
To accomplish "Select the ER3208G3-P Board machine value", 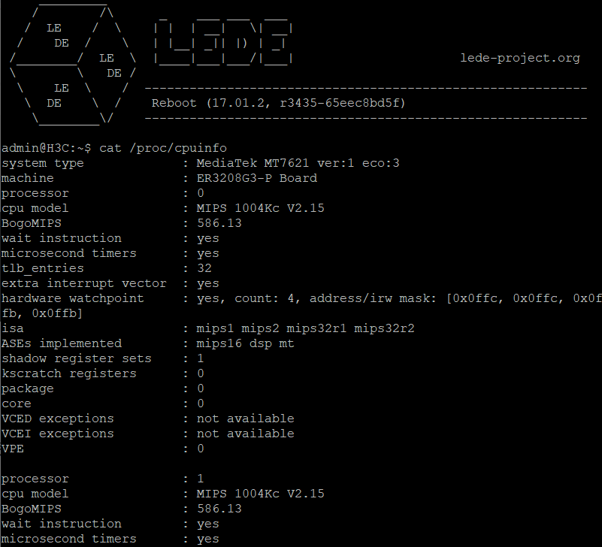I will (256, 178).
